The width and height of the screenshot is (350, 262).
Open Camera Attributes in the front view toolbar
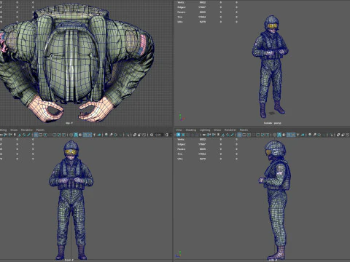click(10, 135)
